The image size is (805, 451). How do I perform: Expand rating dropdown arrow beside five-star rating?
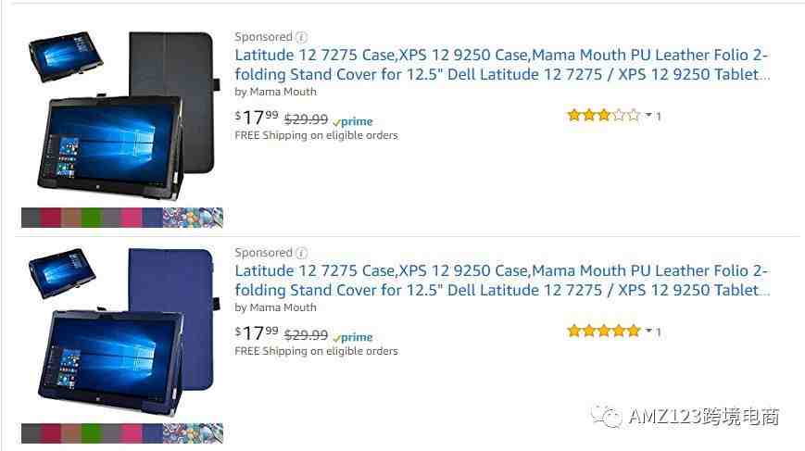point(648,331)
